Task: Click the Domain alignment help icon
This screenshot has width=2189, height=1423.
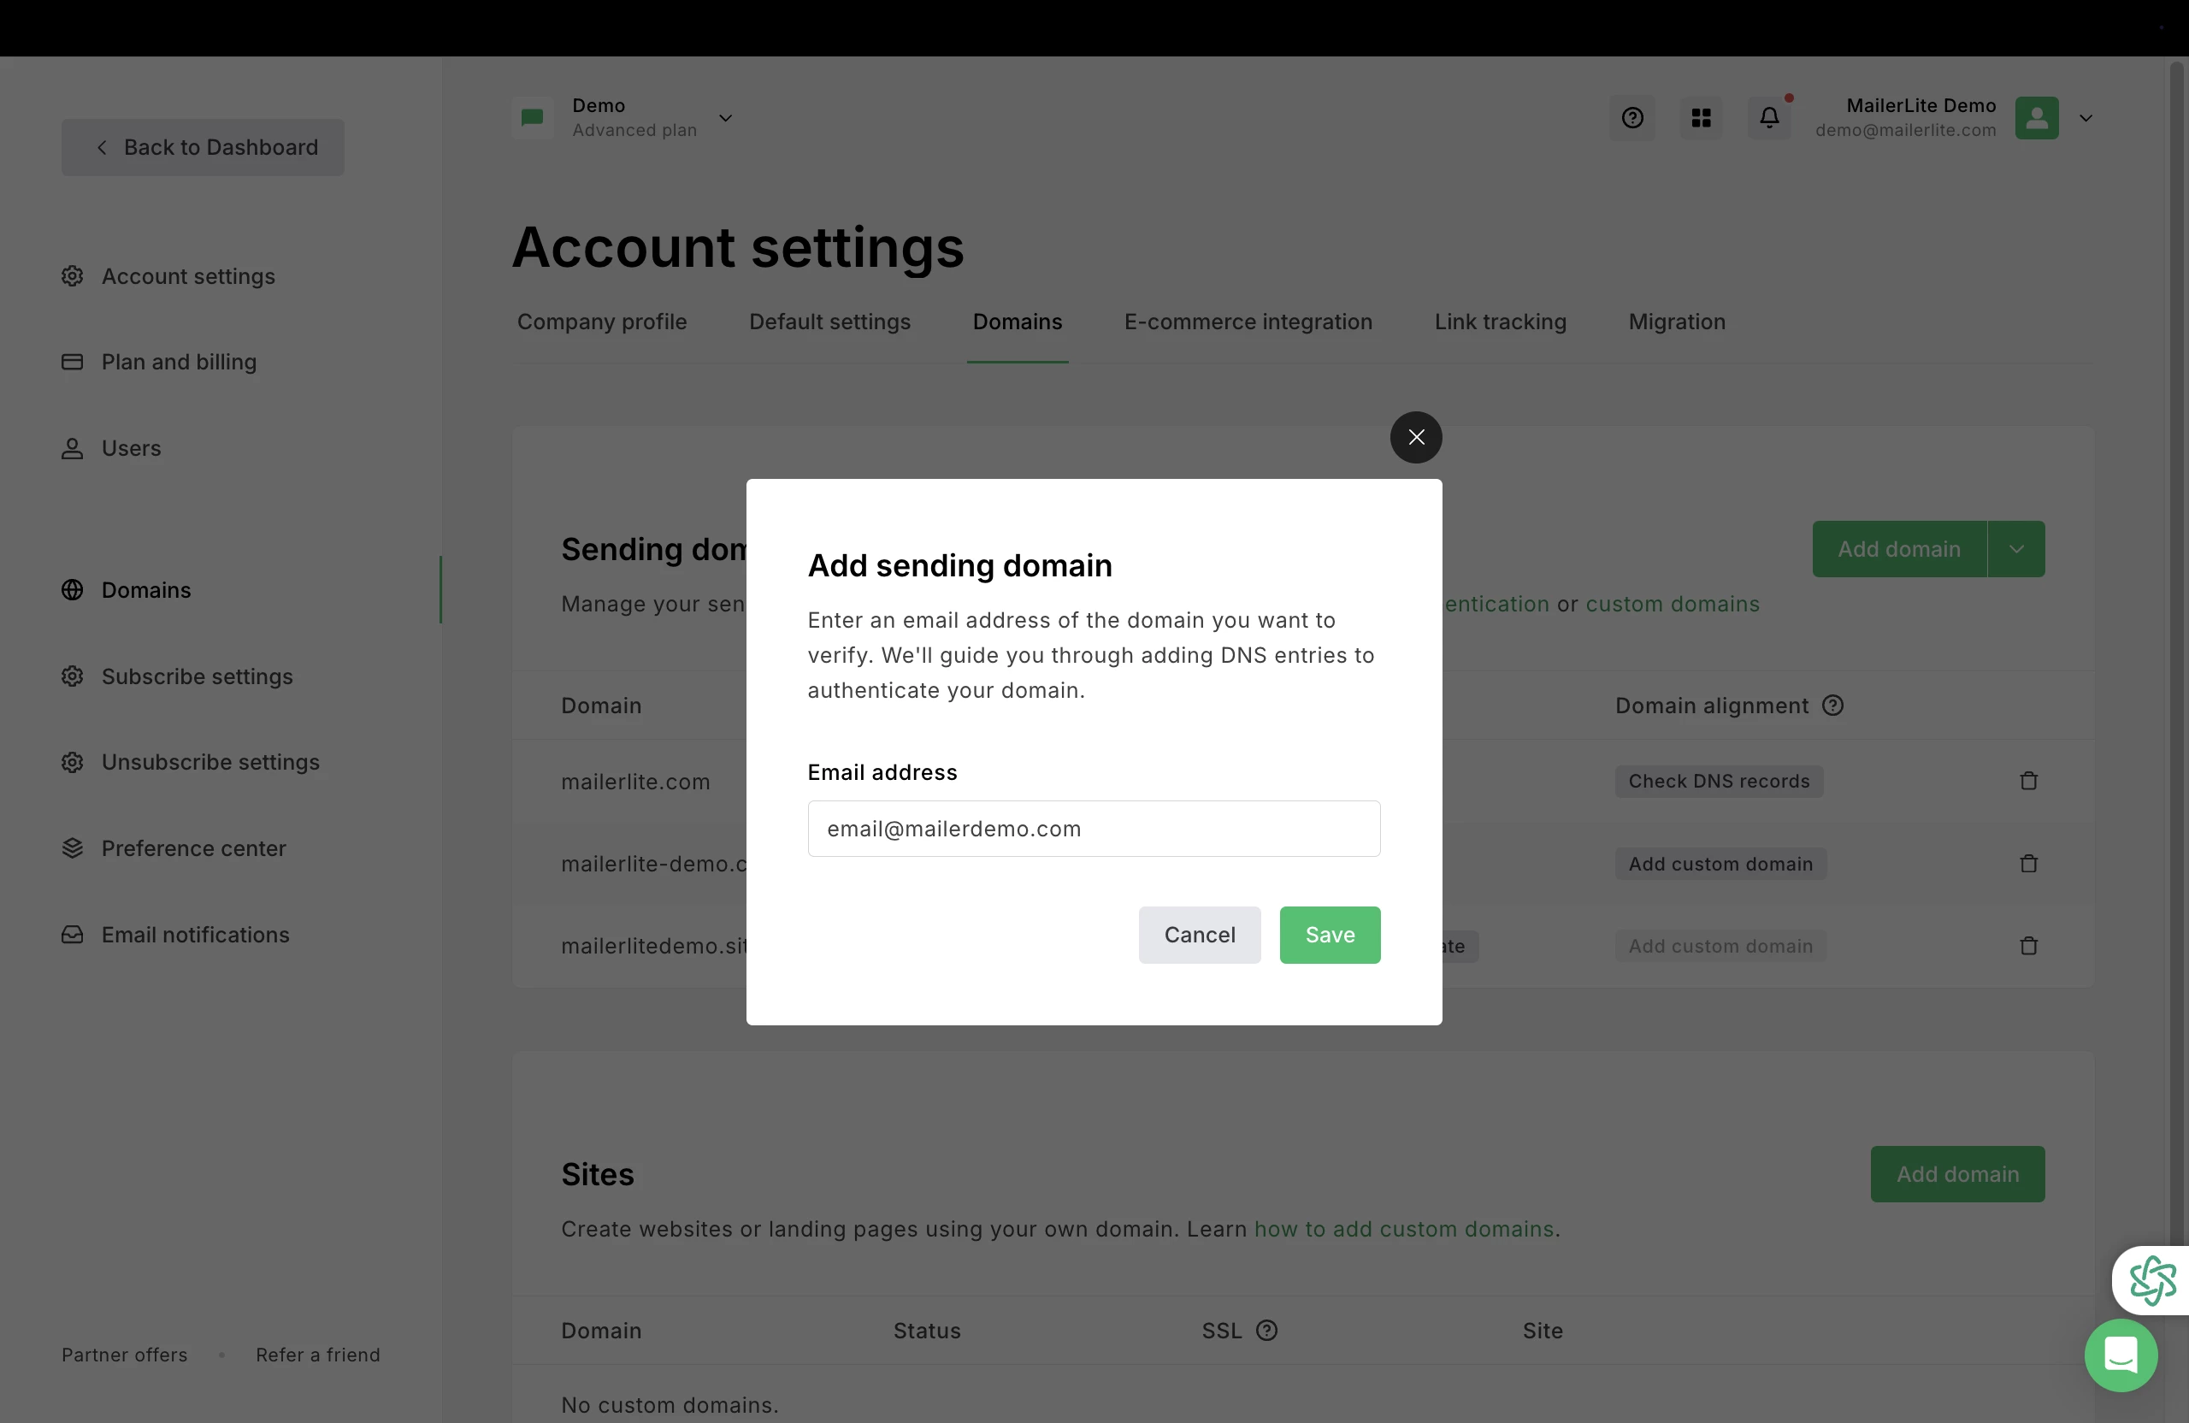Action: tap(1832, 706)
